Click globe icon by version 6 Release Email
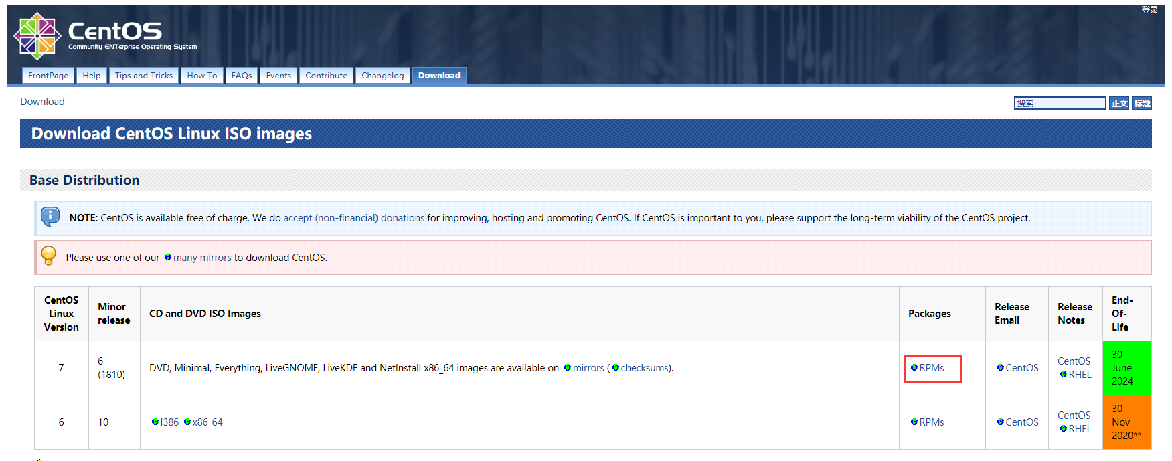 [x=1001, y=422]
